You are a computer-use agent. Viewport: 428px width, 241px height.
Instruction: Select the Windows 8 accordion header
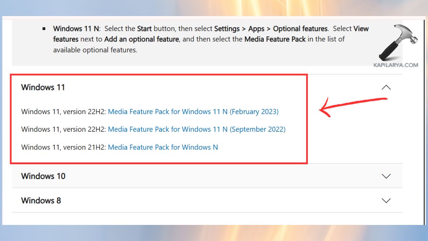(x=41, y=201)
